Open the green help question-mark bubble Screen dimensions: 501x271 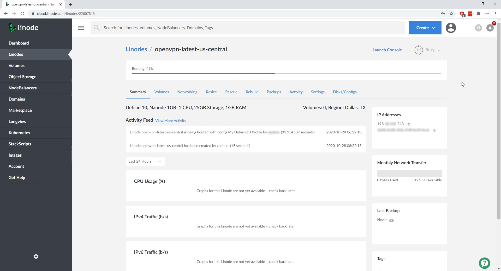(484, 263)
